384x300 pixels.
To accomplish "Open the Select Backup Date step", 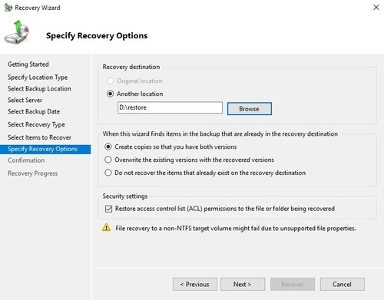I will coord(34,112).
